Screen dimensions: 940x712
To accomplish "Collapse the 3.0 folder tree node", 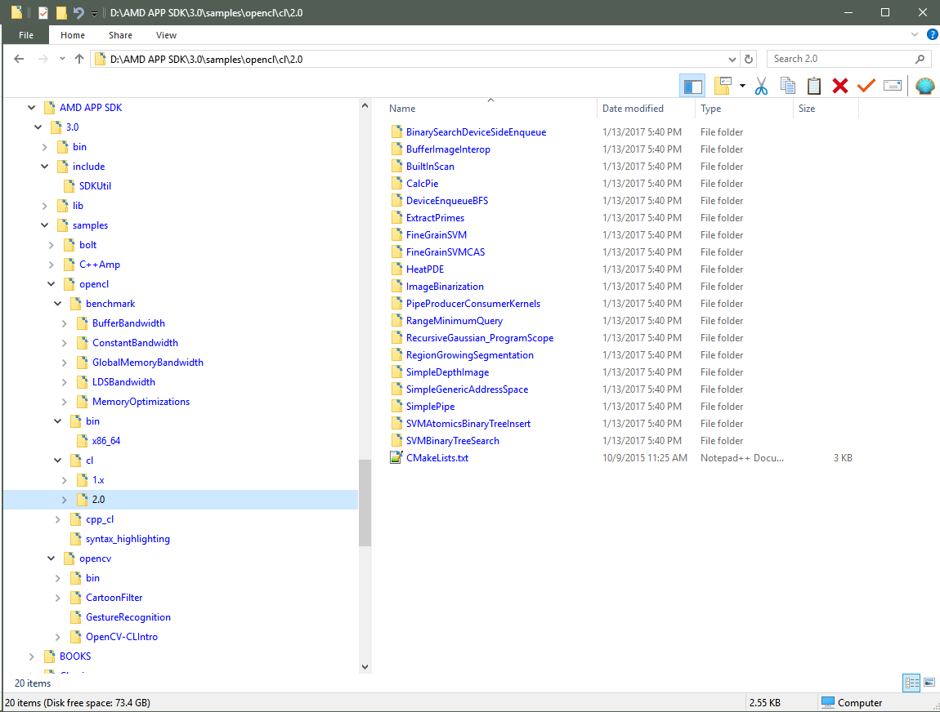I will point(38,127).
